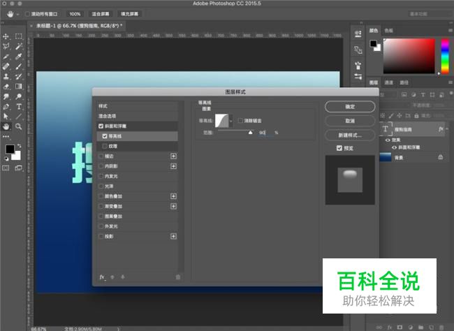Select the Eraser tool
Image resolution: width=454 pixels, height=331 pixels.
pos(6,87)
